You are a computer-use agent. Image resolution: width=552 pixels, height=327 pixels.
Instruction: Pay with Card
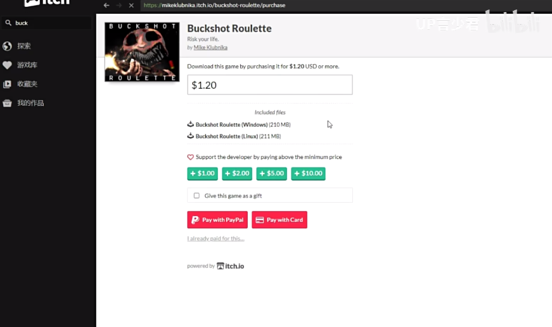pos(279,220)
